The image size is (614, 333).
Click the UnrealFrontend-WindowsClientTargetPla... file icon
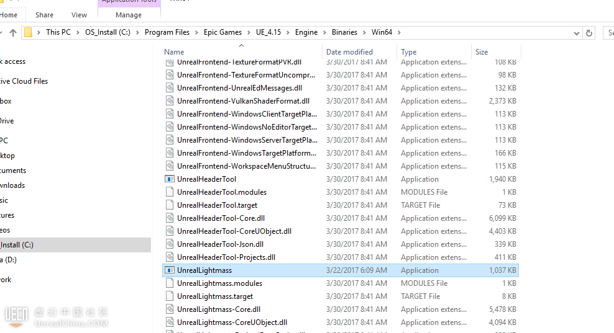(170, 113)
